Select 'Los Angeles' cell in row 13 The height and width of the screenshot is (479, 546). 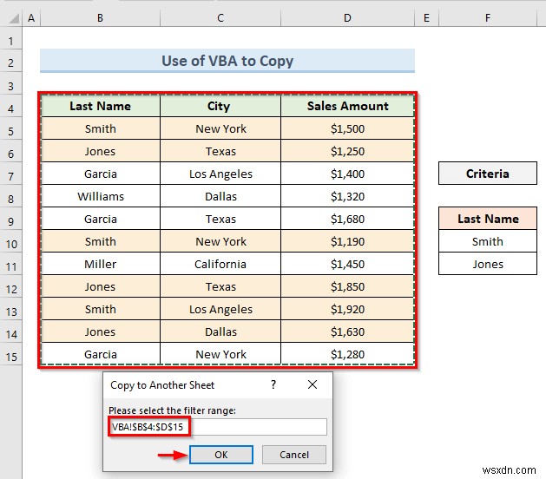[x=220, y=309]
